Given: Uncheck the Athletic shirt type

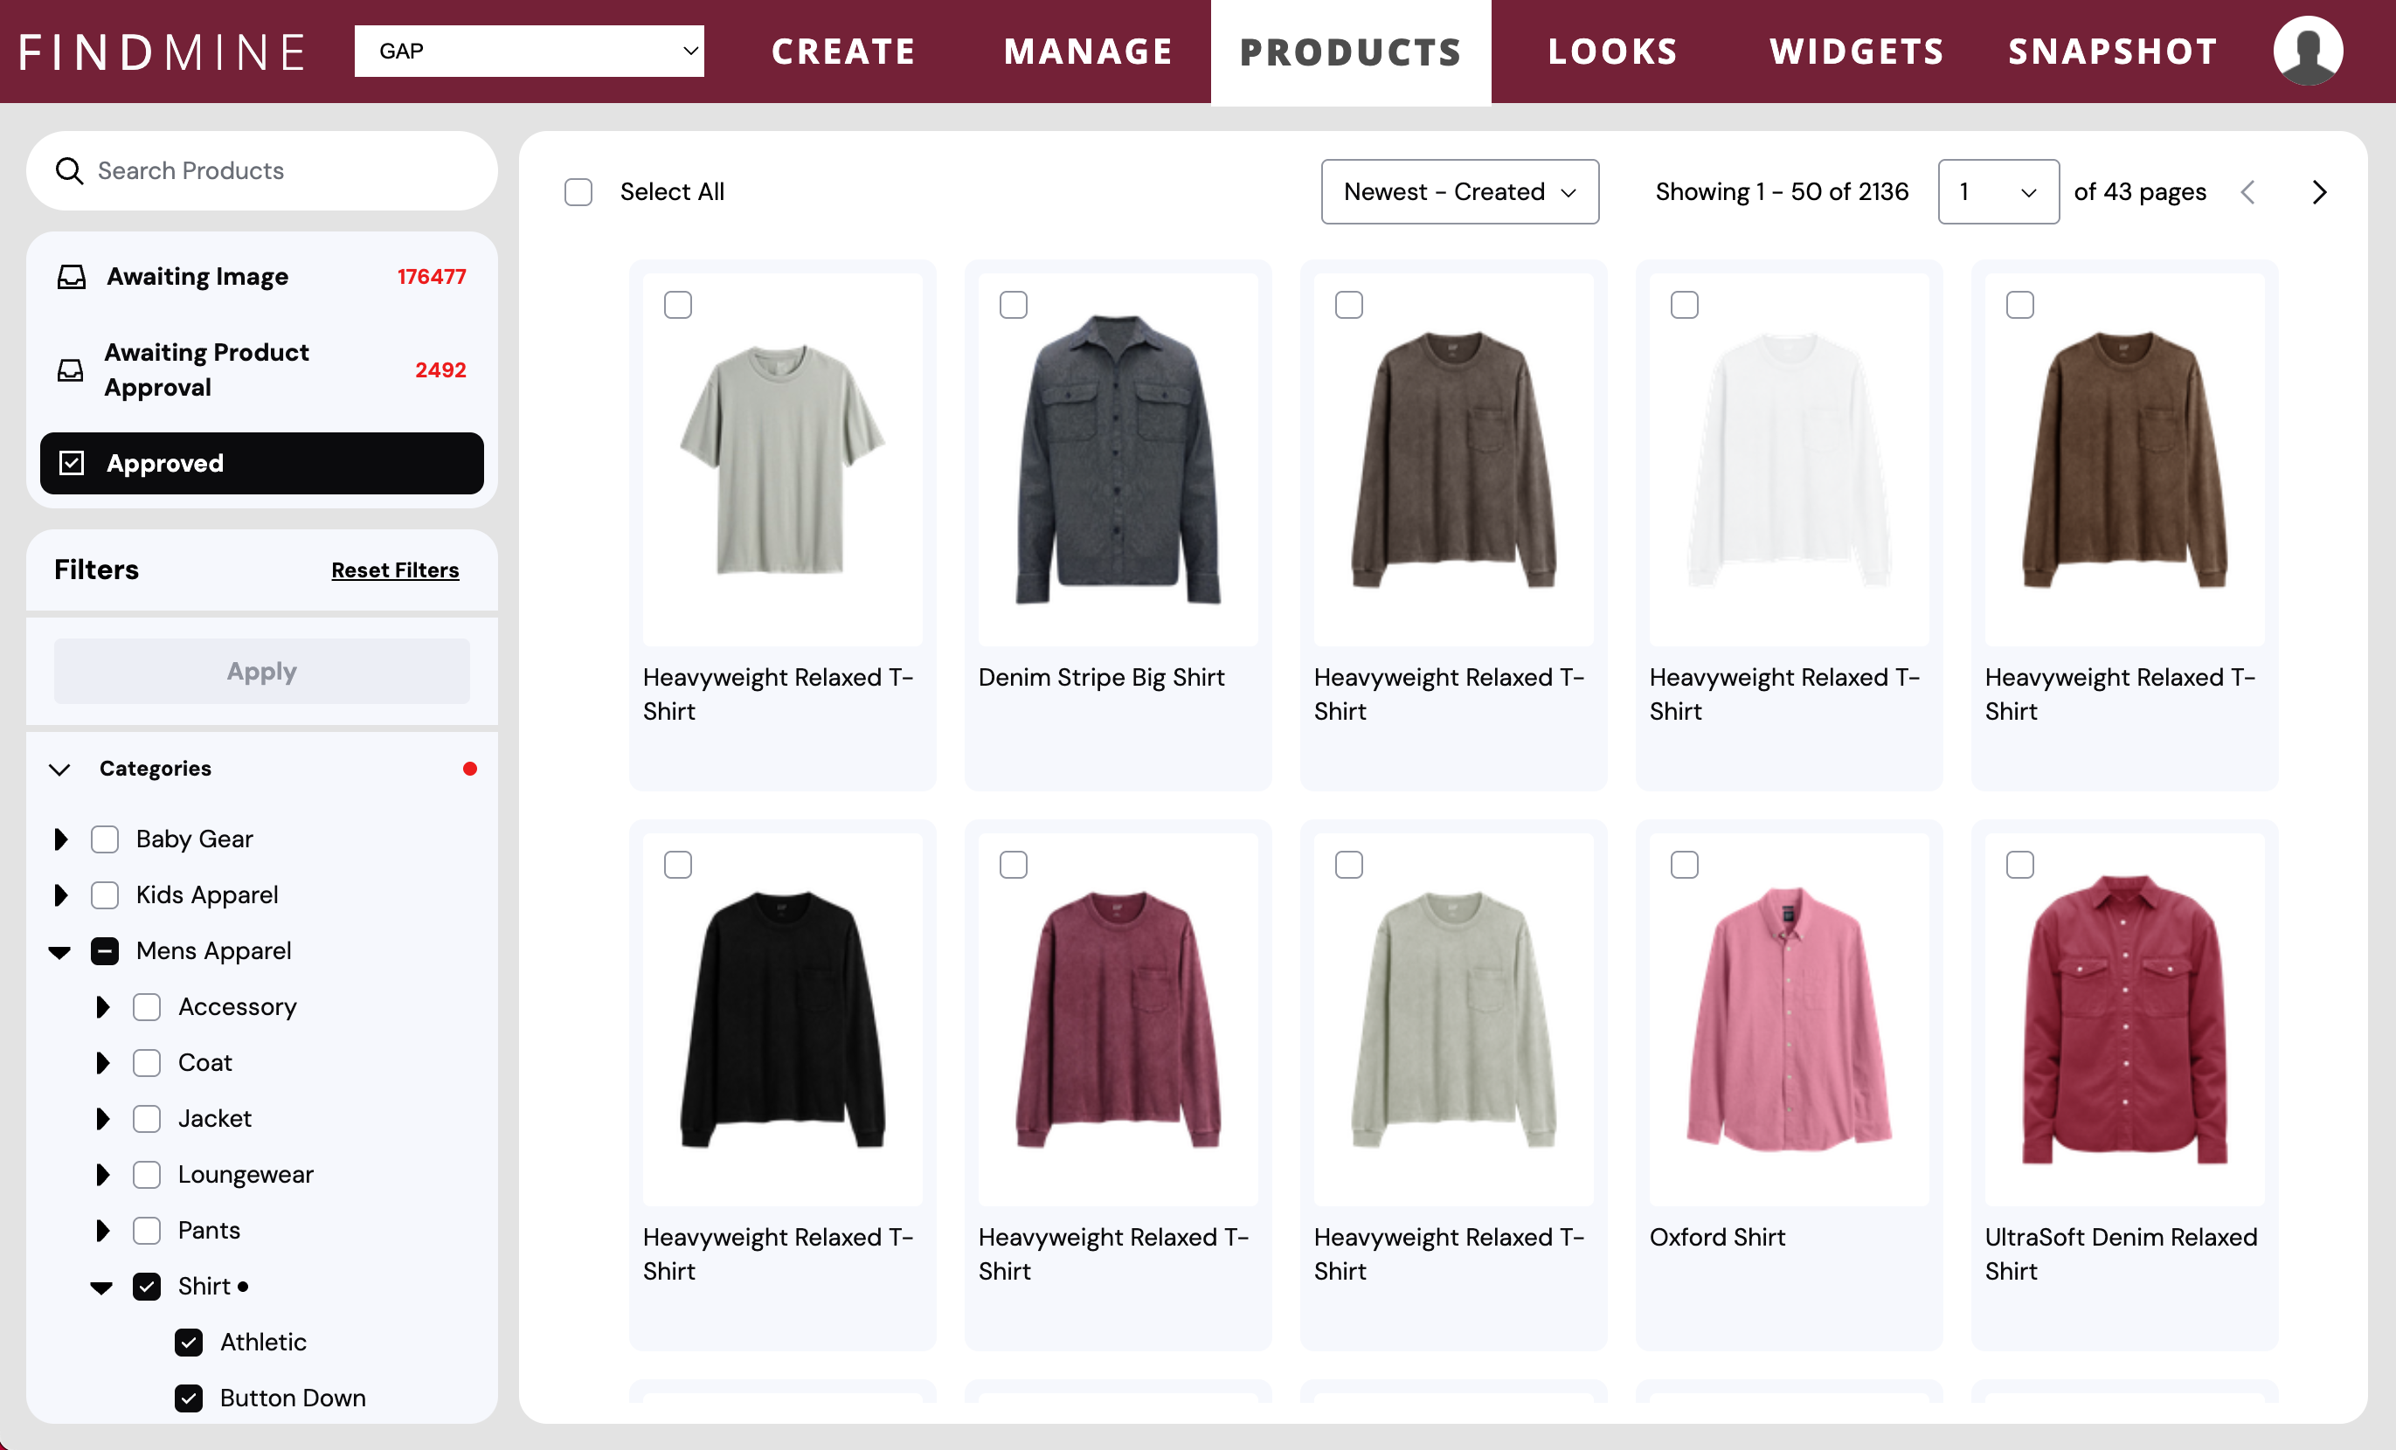Looking at the screenshot, I should click(189, 1343).
